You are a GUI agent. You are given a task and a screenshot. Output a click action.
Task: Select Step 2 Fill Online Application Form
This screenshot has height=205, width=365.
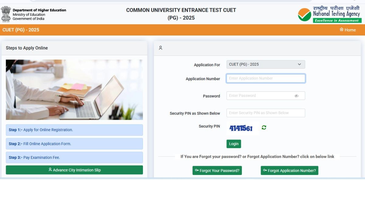tap(74, 144)
